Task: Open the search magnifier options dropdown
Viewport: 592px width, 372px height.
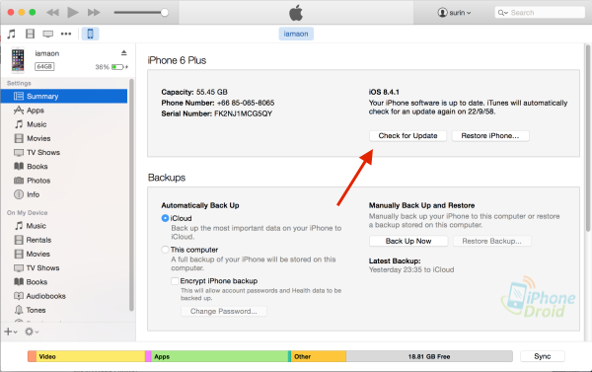Action: coord(502,13)
